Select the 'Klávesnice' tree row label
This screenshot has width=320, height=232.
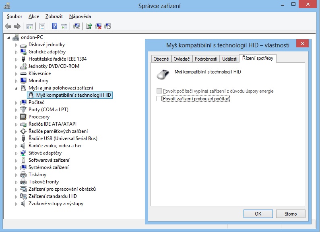click(x=39, y=73)
